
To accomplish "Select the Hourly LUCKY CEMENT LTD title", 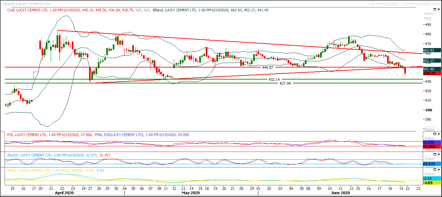I will [26, 4].
